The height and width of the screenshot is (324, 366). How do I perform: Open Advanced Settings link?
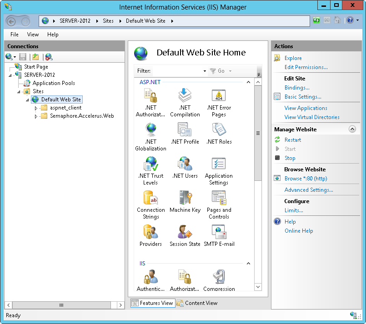(x=309, y=190)
